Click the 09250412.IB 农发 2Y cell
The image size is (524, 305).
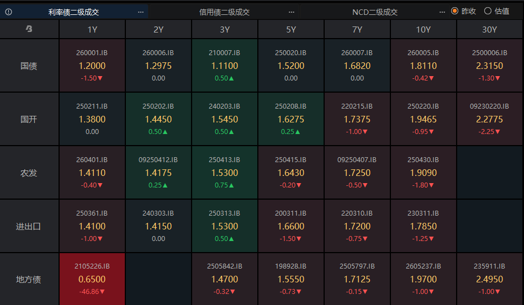pyautogui.click(x=158, y=173)
